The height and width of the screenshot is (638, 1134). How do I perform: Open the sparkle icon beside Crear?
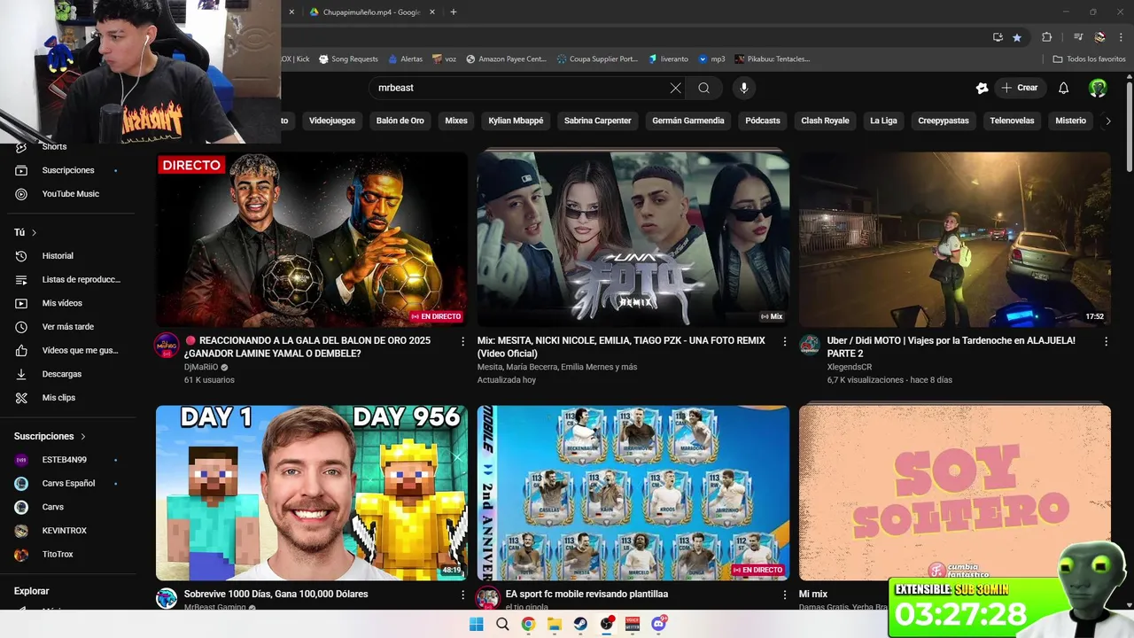point(982,88)
